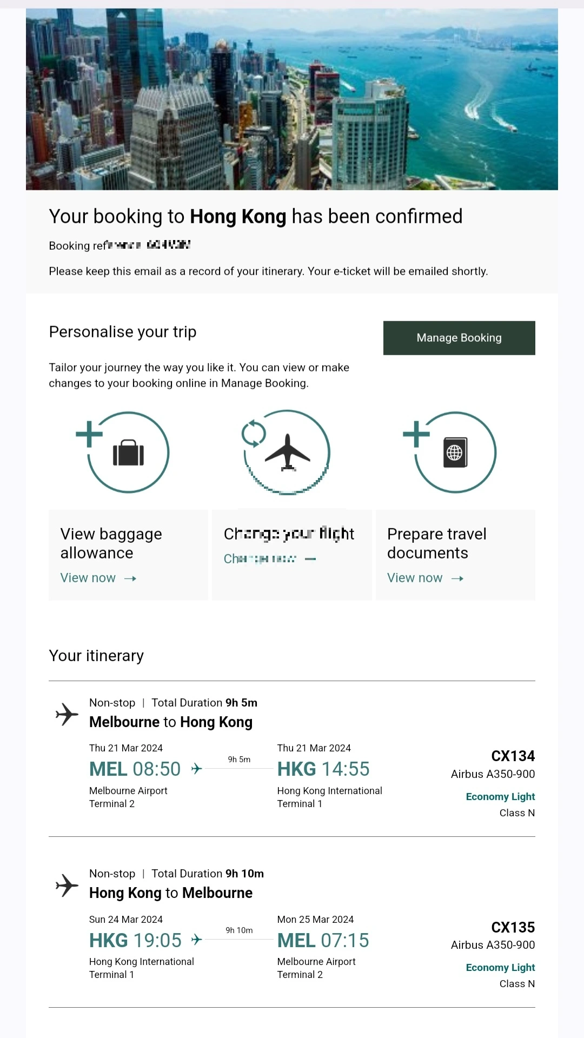The height and width of the screenshot is (1038, 584).
Task: Click Economy Light on the CX135 flight
Action: tap(500, 967)
